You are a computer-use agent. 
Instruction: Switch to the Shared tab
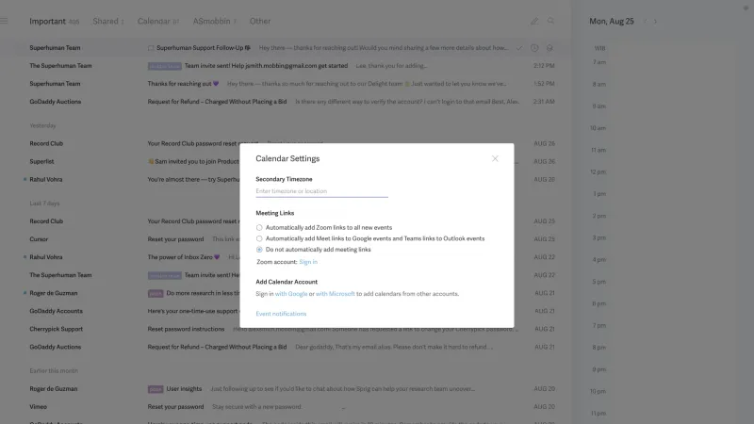(x=108, y=21)
